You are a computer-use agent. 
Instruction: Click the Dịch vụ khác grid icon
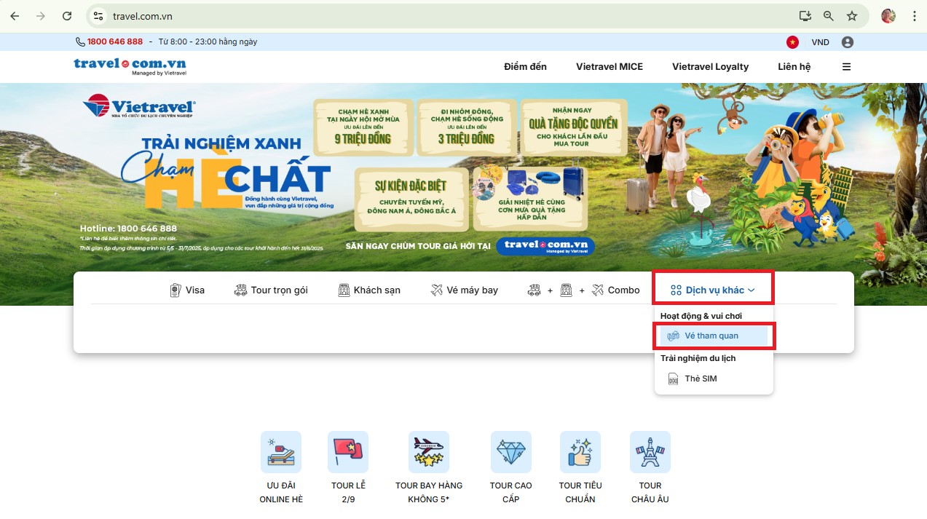click(676, 290)
